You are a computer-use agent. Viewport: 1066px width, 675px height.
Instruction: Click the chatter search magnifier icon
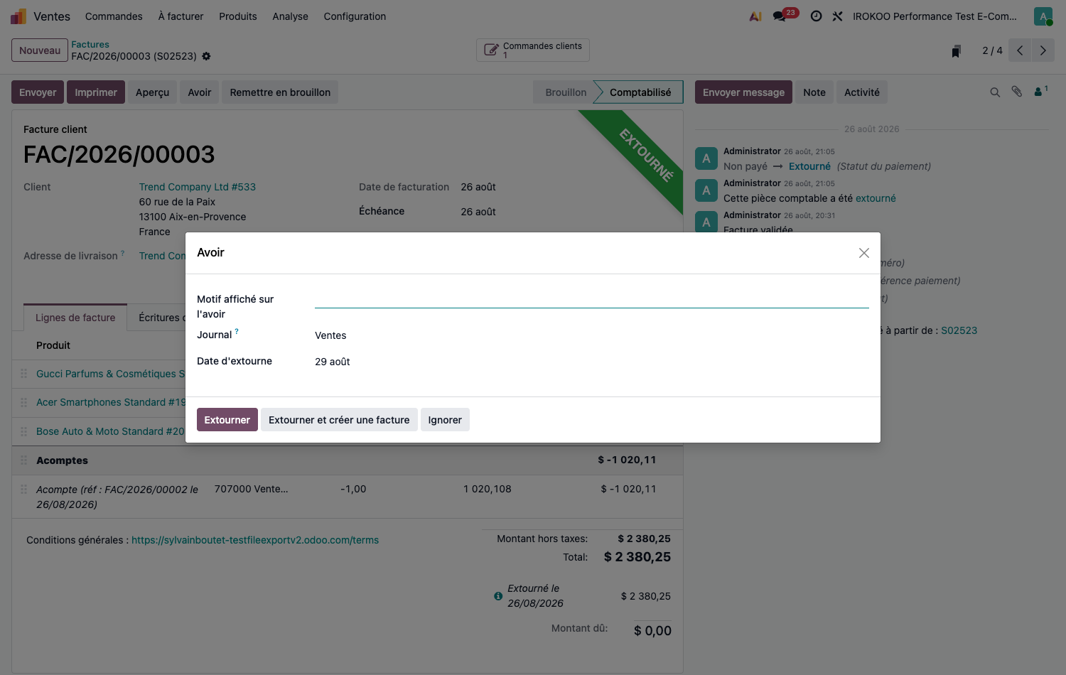point(995,92)
